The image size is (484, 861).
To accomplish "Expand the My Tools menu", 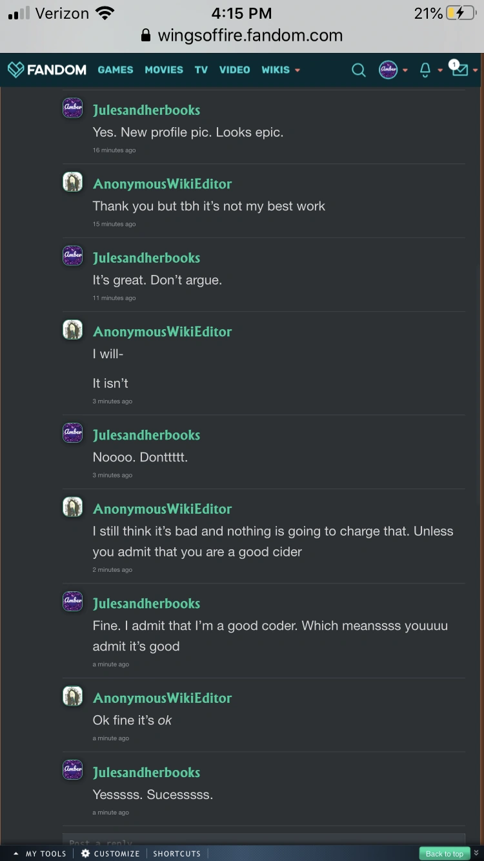I will tap(40, 853).
